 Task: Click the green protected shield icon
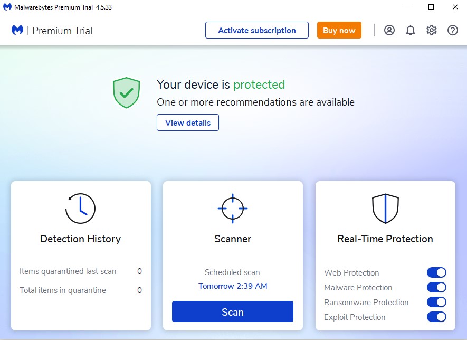pos(126,93)
